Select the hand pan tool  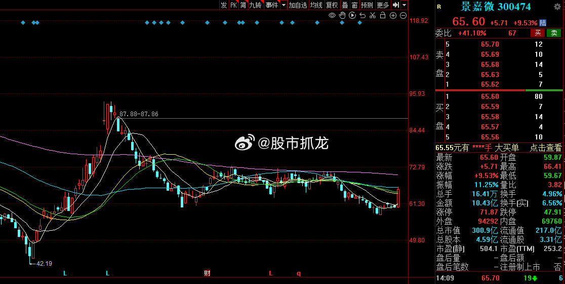click(342, 15)
